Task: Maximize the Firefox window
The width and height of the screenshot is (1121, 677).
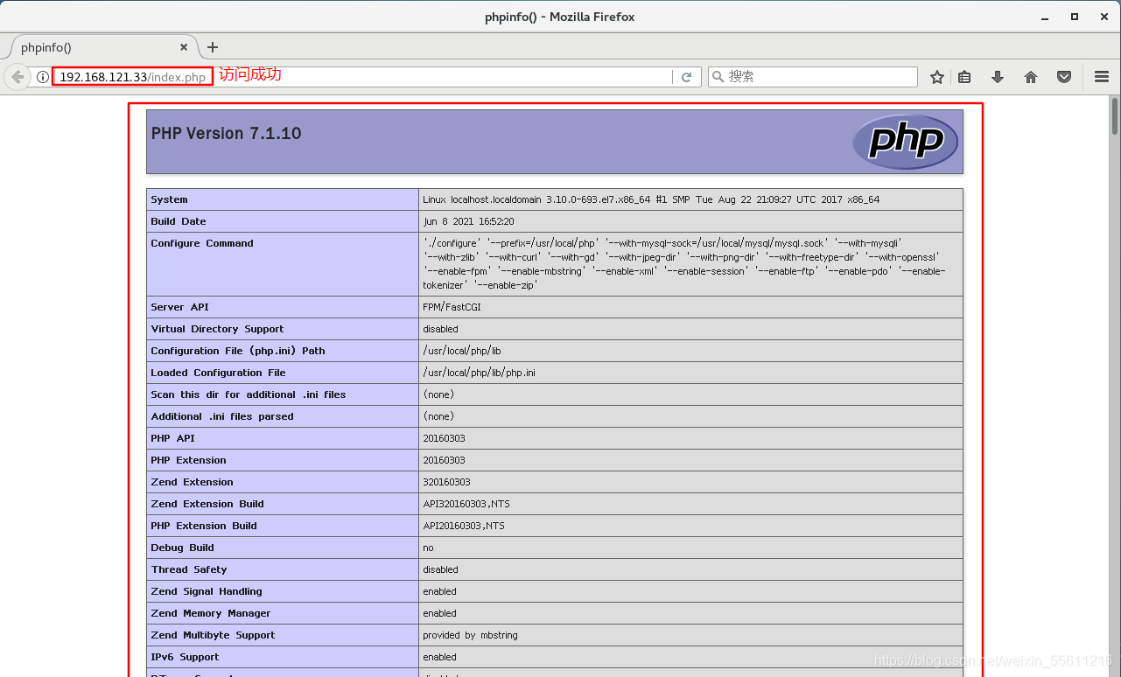Action: 1075,17
